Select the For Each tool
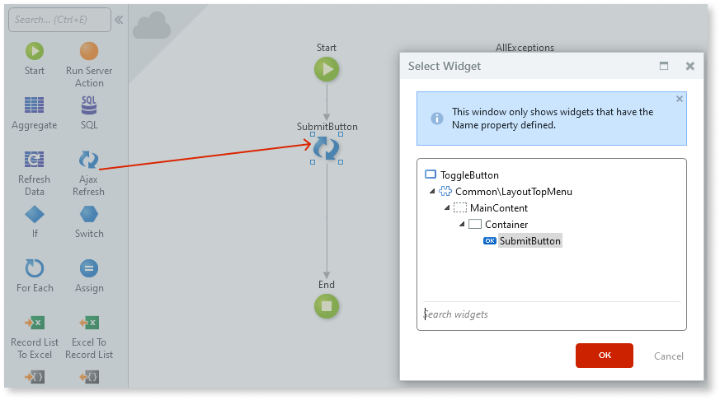Image resolution: width=720 pixels, height=400 pixels. pos(35,268)
